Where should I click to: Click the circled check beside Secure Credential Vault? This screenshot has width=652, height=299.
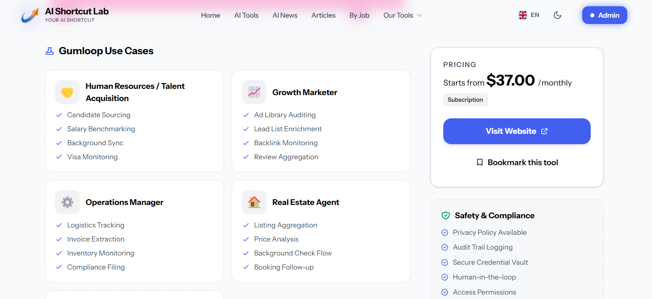click(445, 263)
